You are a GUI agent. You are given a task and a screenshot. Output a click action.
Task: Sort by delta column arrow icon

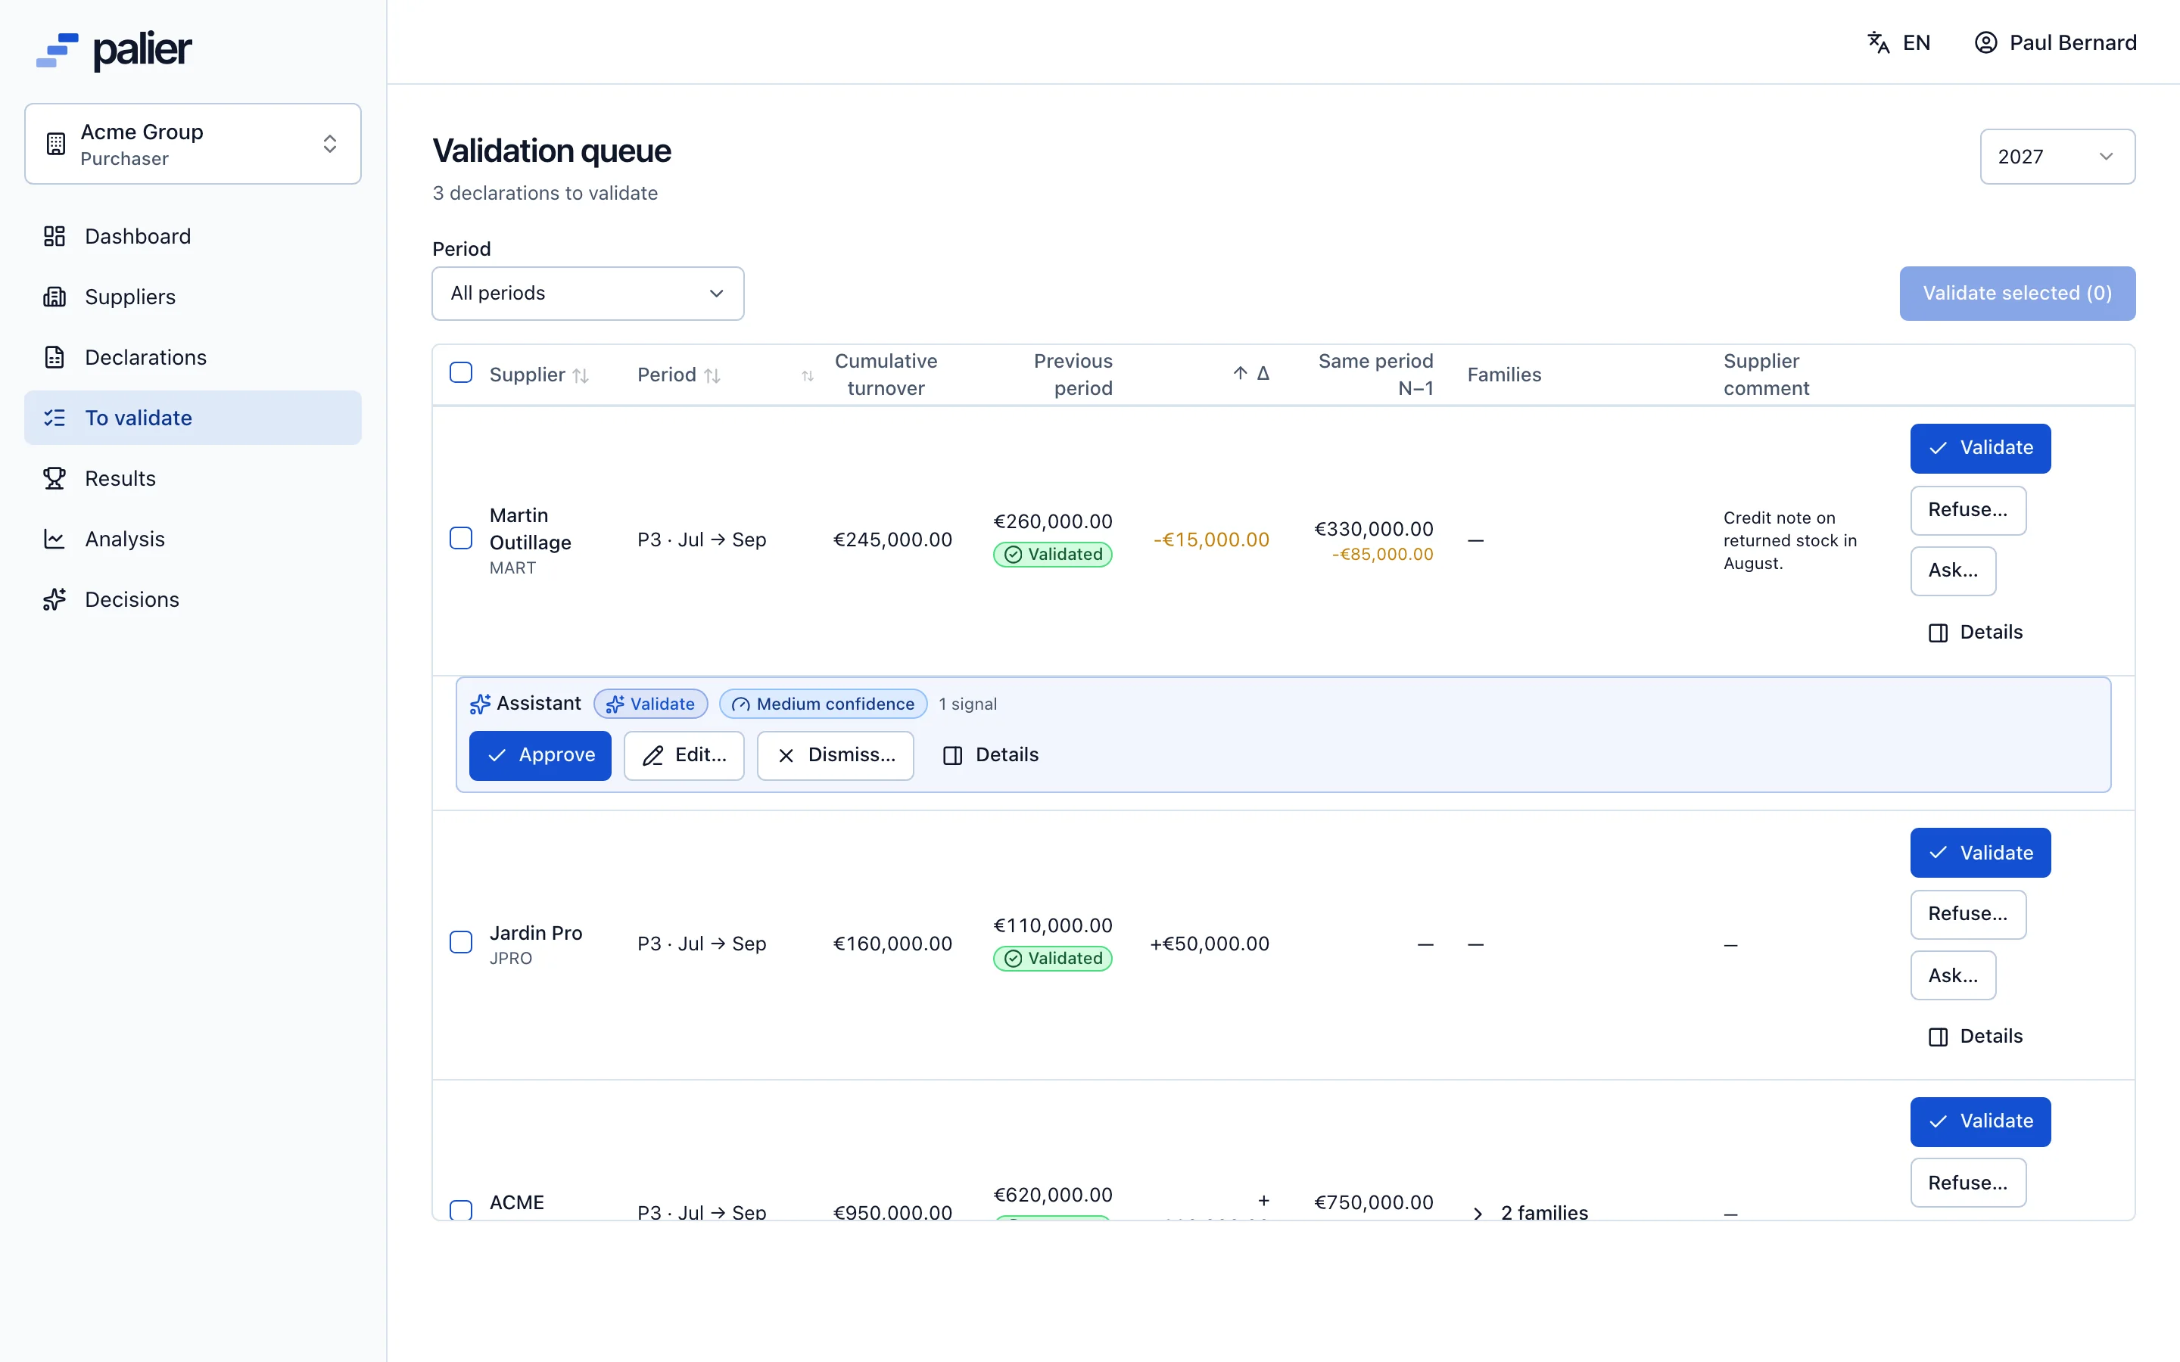coord(1241,373)
